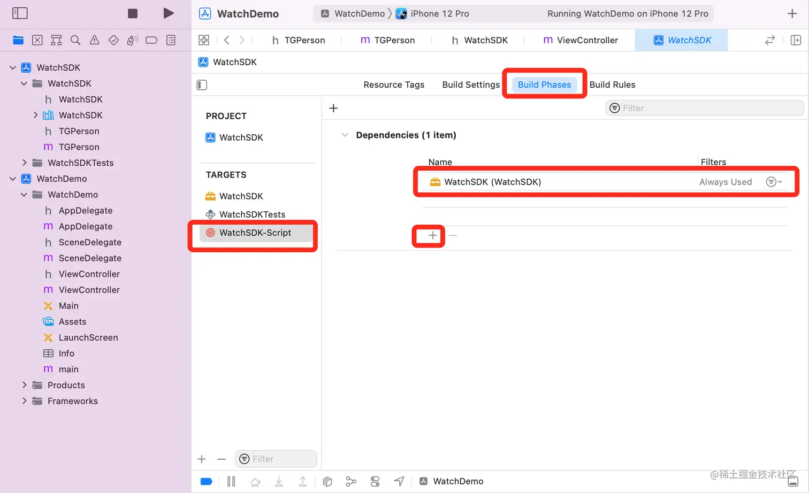Expand the WatchSDKTests folder
809x493 pixels.
pos(24,163)
